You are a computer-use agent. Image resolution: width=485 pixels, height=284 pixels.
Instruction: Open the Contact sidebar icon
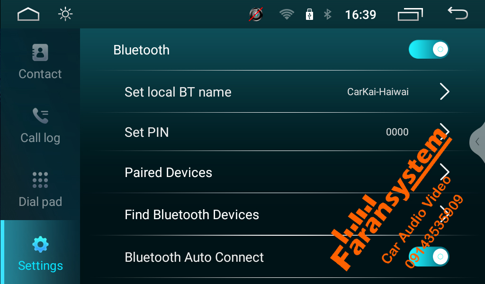coord(40,52)
